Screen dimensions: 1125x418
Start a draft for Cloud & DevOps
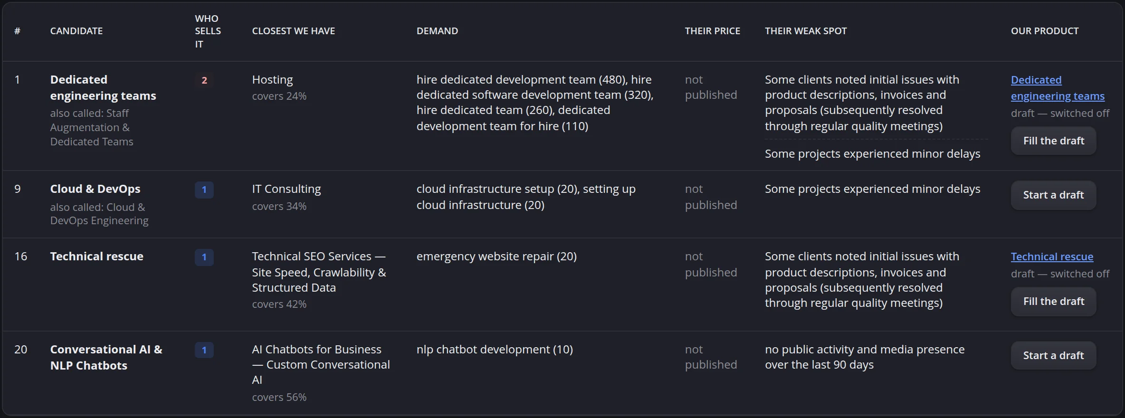pyautogui.click(x=1053, y=195)
